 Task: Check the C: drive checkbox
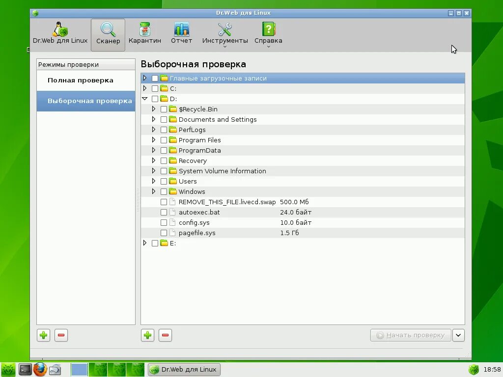155,88
